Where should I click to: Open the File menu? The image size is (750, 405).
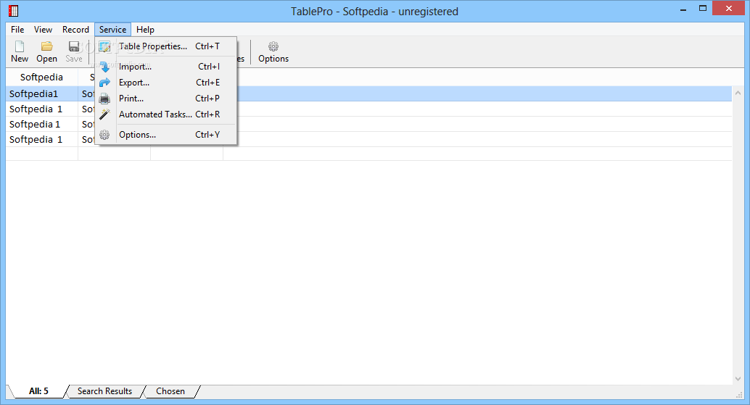pyautogui.click(x=17, y=30)
